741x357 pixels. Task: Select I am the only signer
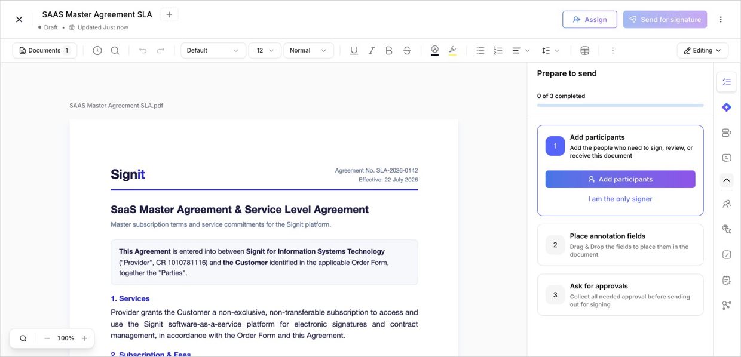click(620, 199)
